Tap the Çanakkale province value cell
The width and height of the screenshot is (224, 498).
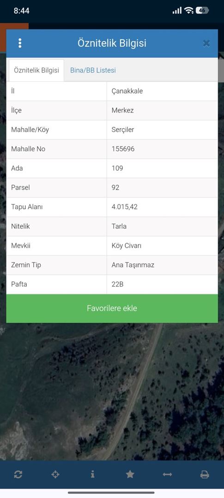(x=162, y=91)
